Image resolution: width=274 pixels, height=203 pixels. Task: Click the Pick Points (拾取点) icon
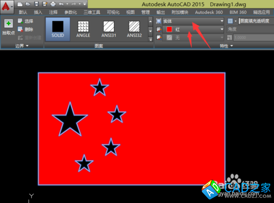[x=8, y=24]
